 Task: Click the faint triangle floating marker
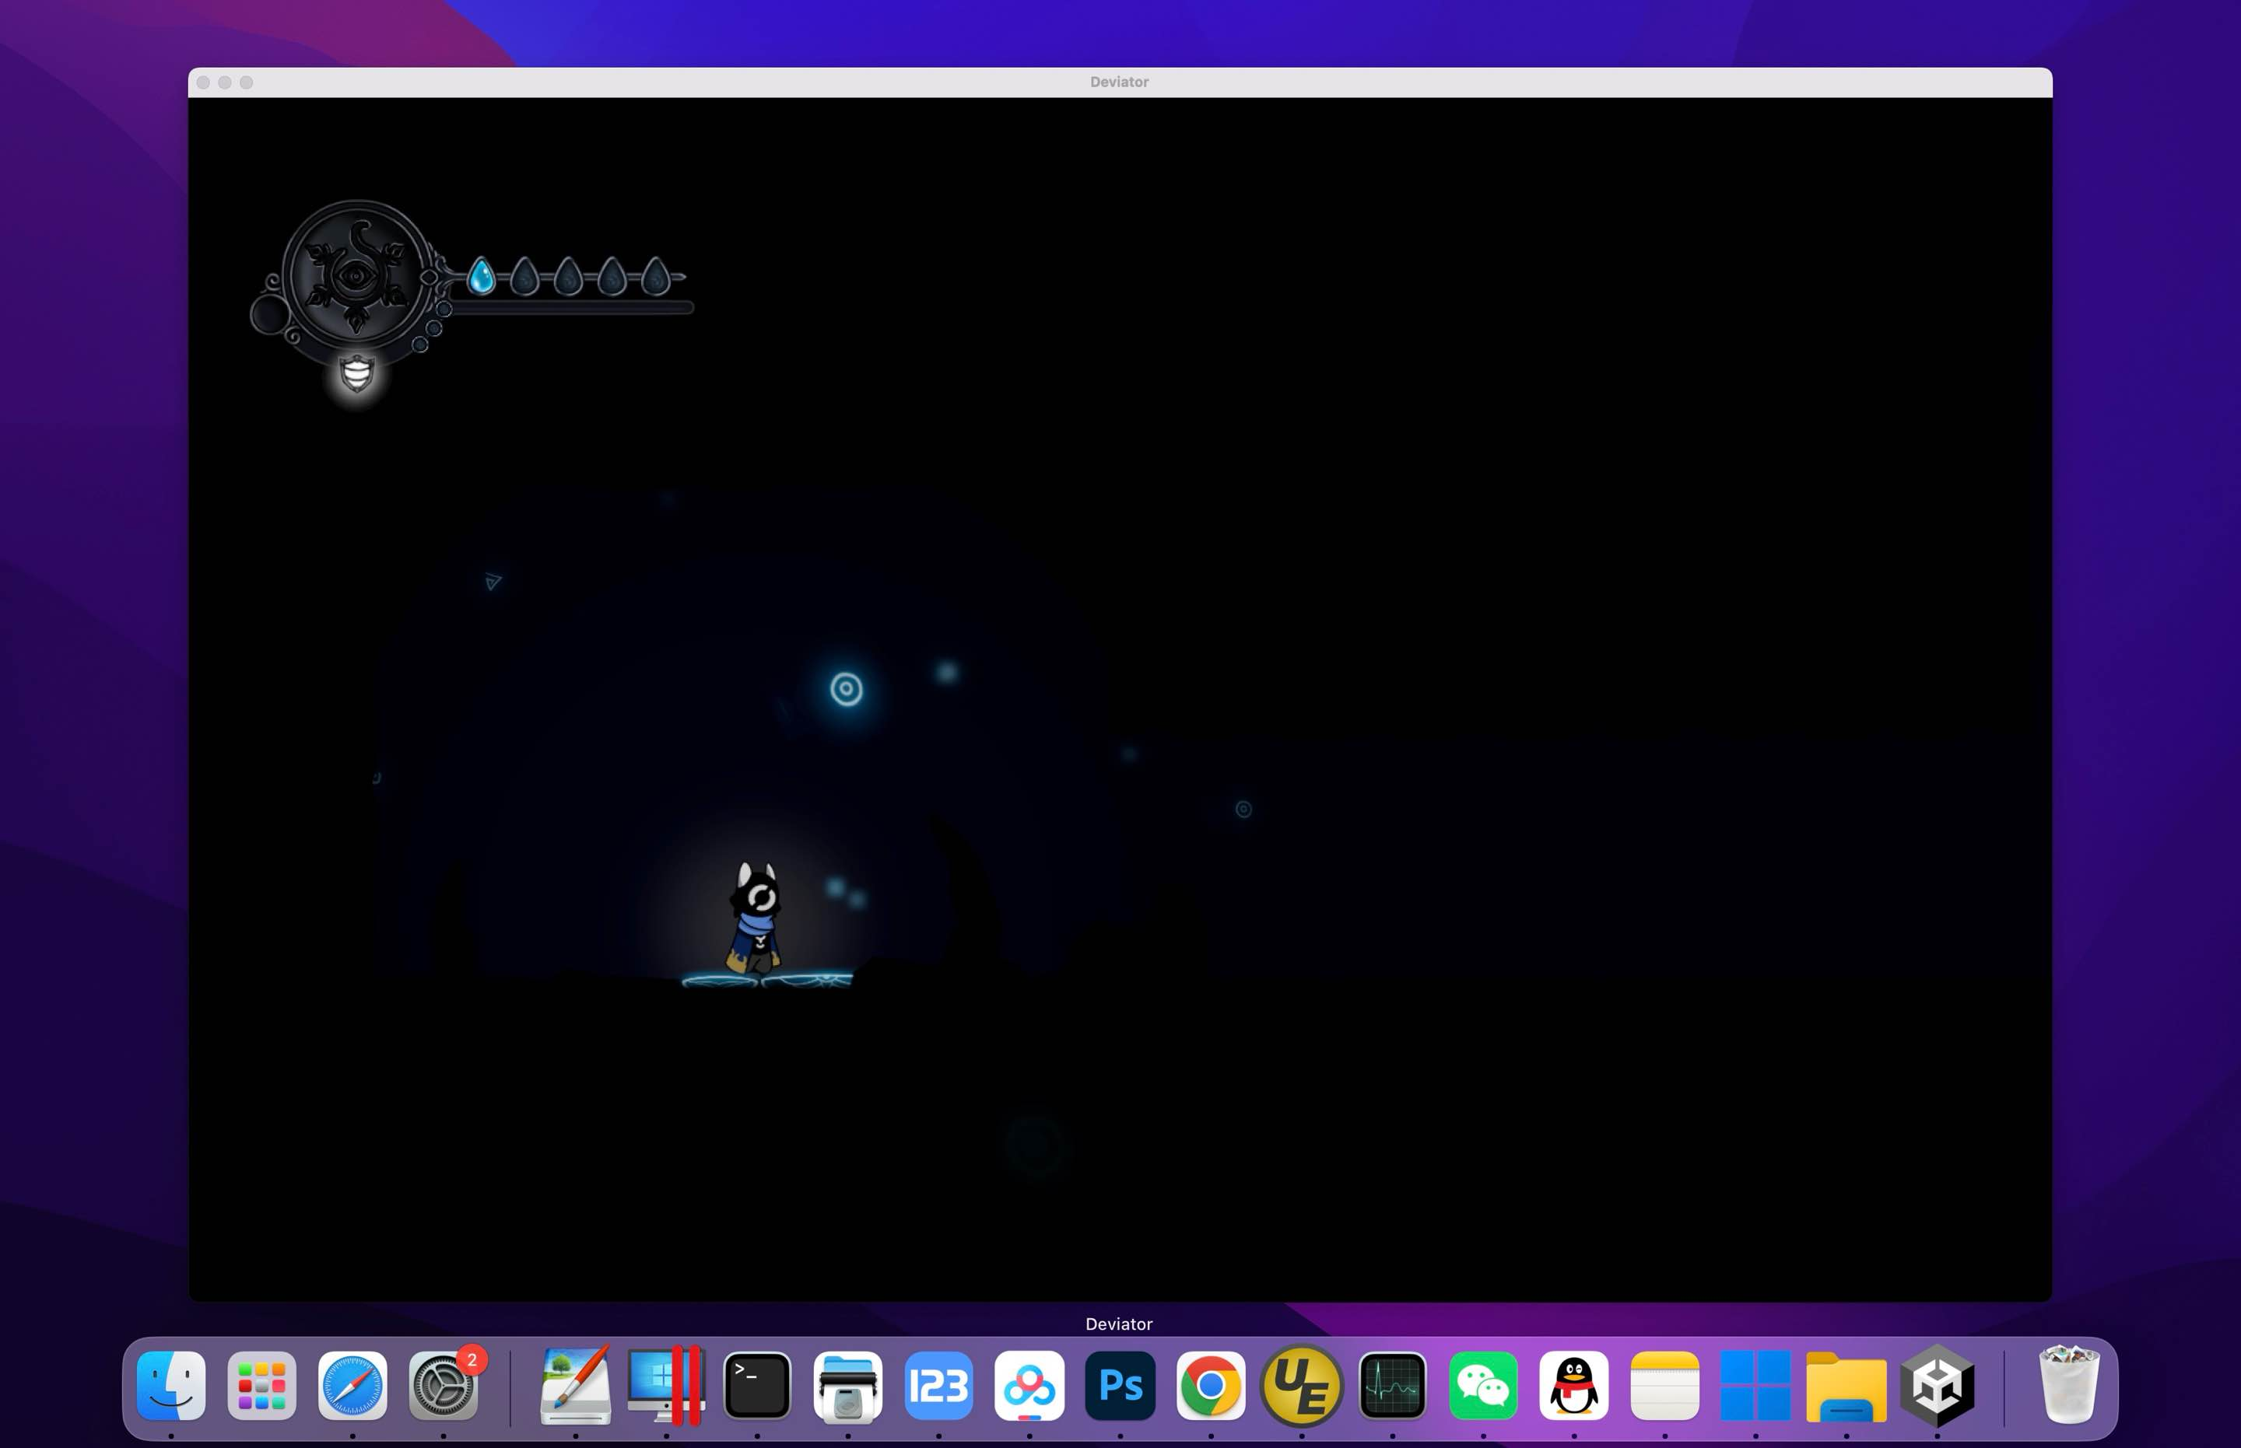(x=492, y=582)
